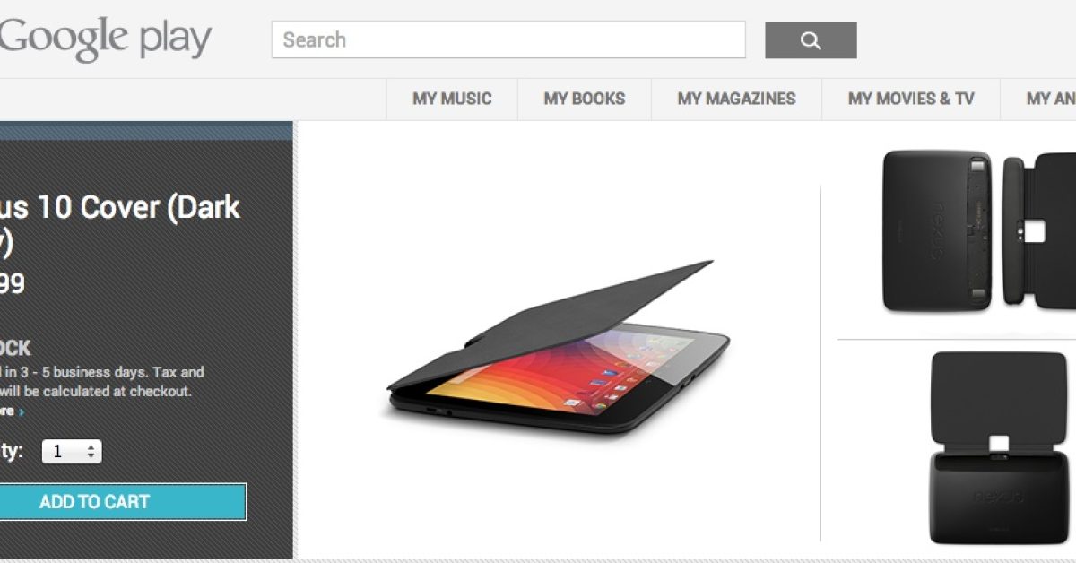The height and width of the screenshot is (563, 1076).
Task: View the back-of-cover nexus thumbnail image
Action: [937, 231]
